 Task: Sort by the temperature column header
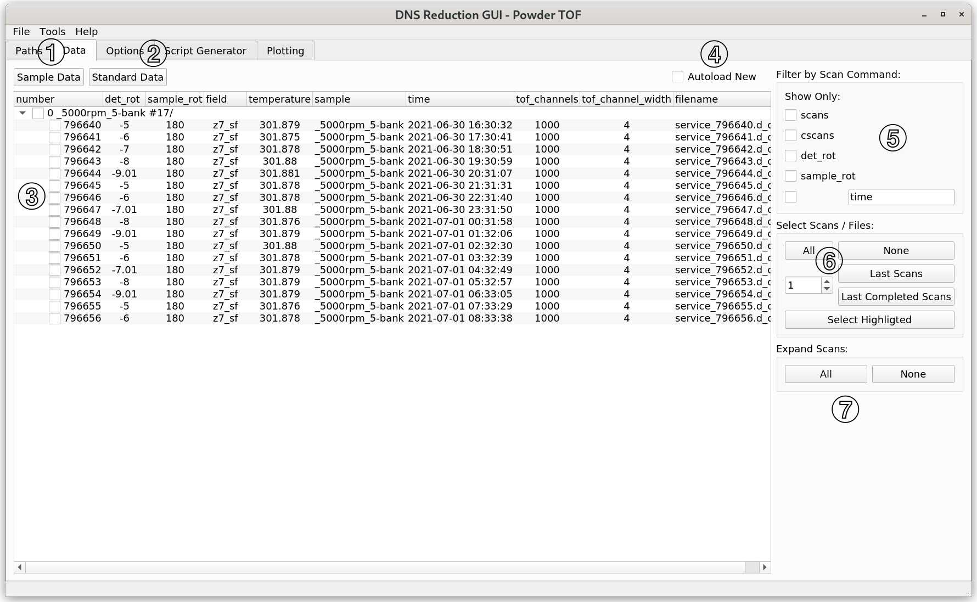pos(279,99)
